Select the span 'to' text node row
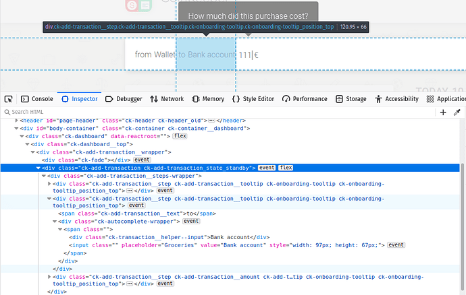This screenshot has height=295, width=466. (x=137, y=214)
